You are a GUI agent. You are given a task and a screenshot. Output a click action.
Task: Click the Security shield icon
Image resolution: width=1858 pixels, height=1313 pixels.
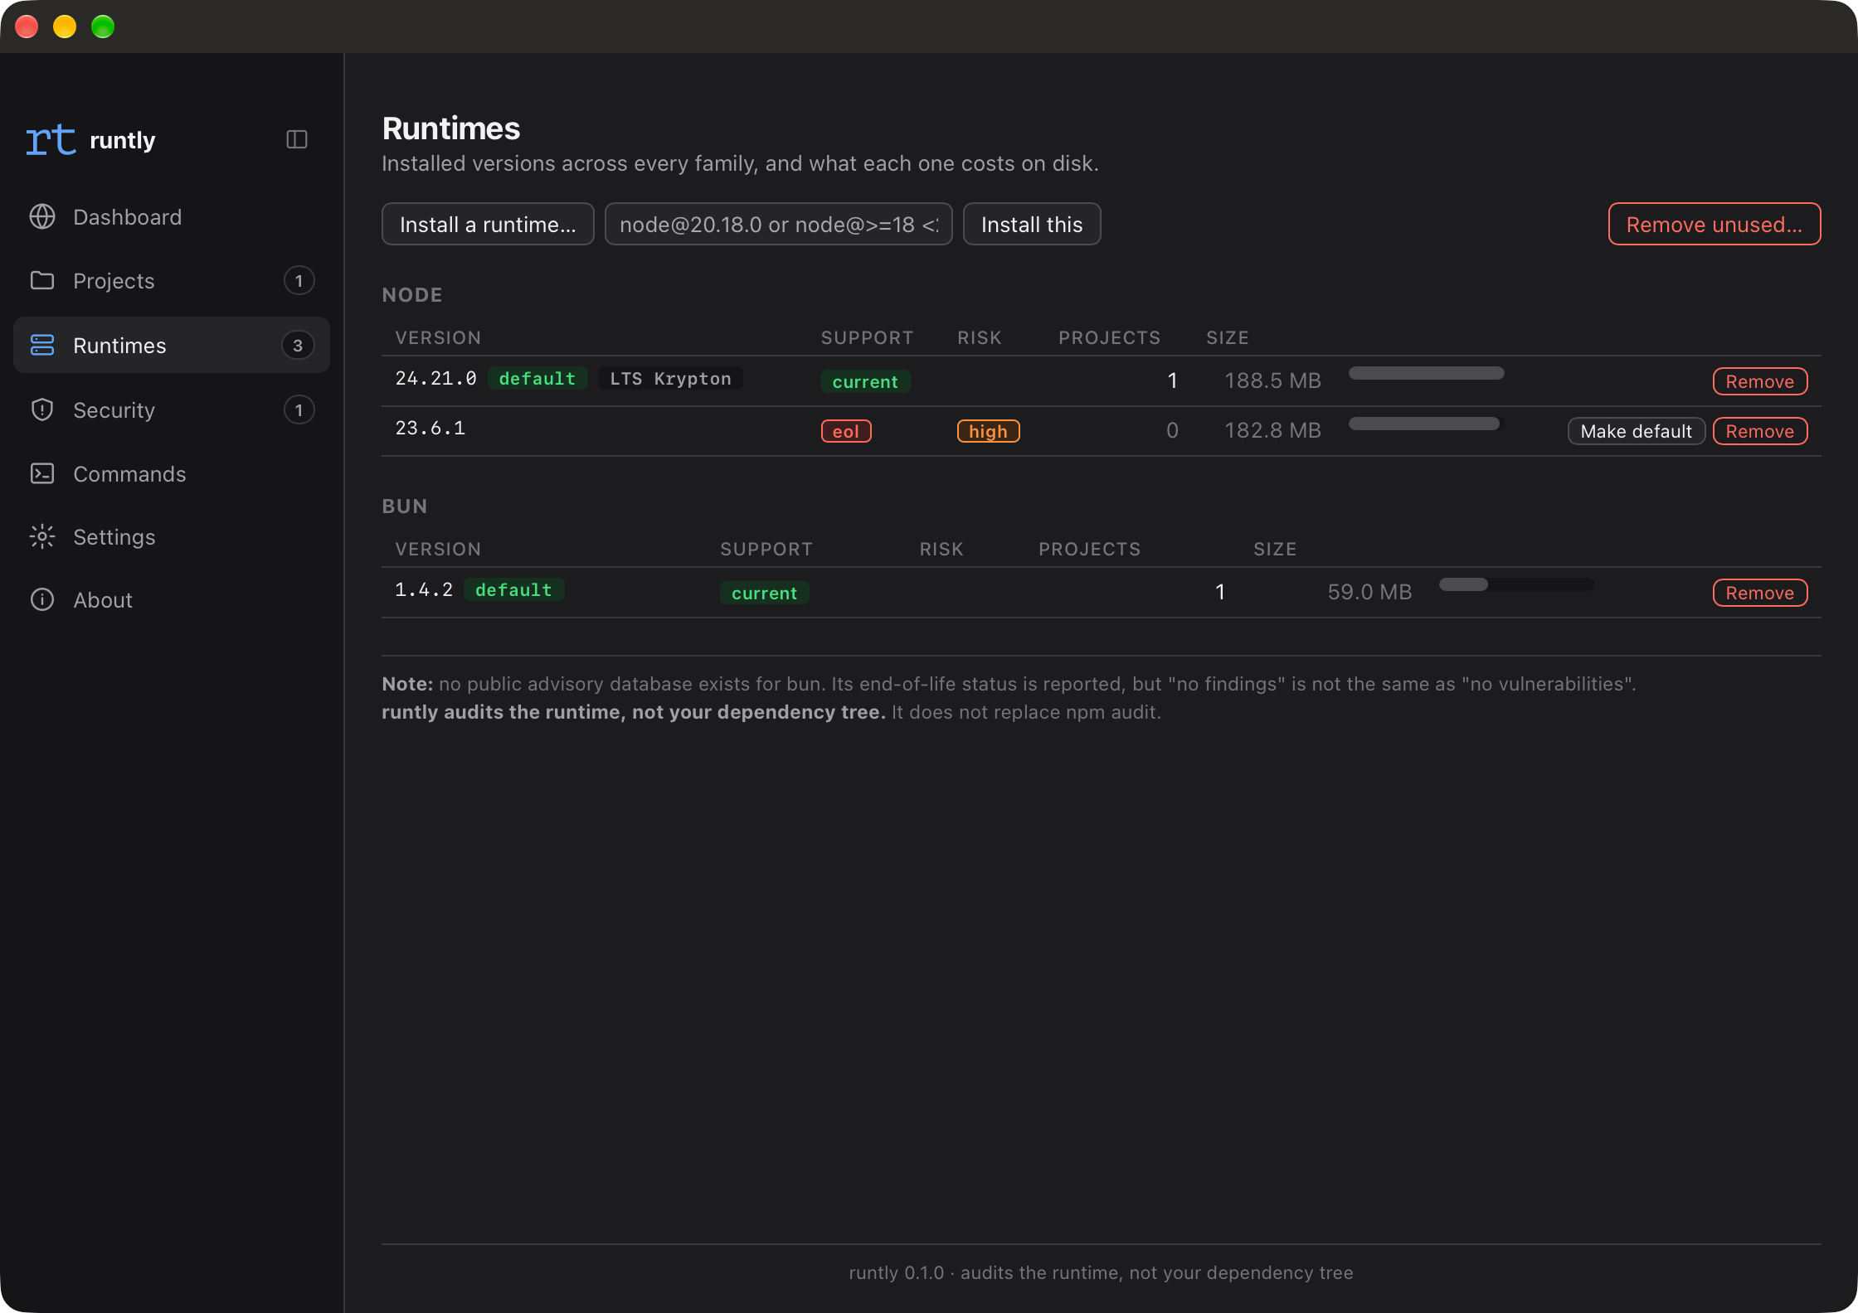point(42,409)
